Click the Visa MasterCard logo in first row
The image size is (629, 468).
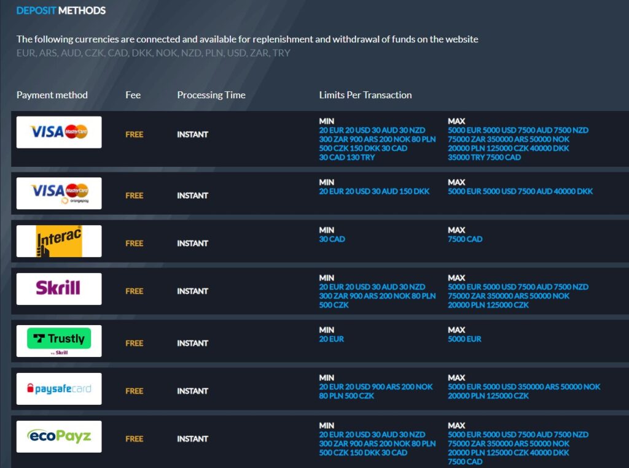pyautogui.click(x=59, y=132)
